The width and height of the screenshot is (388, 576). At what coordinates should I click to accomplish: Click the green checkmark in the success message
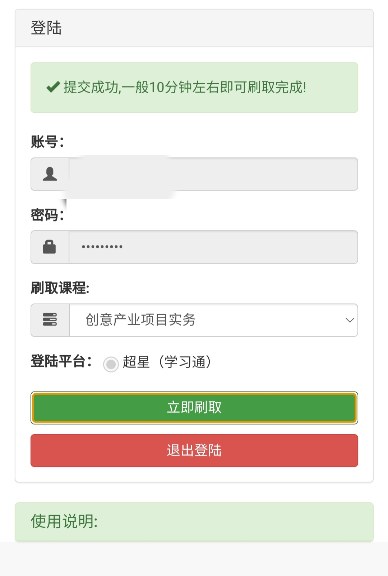point(52,86)
